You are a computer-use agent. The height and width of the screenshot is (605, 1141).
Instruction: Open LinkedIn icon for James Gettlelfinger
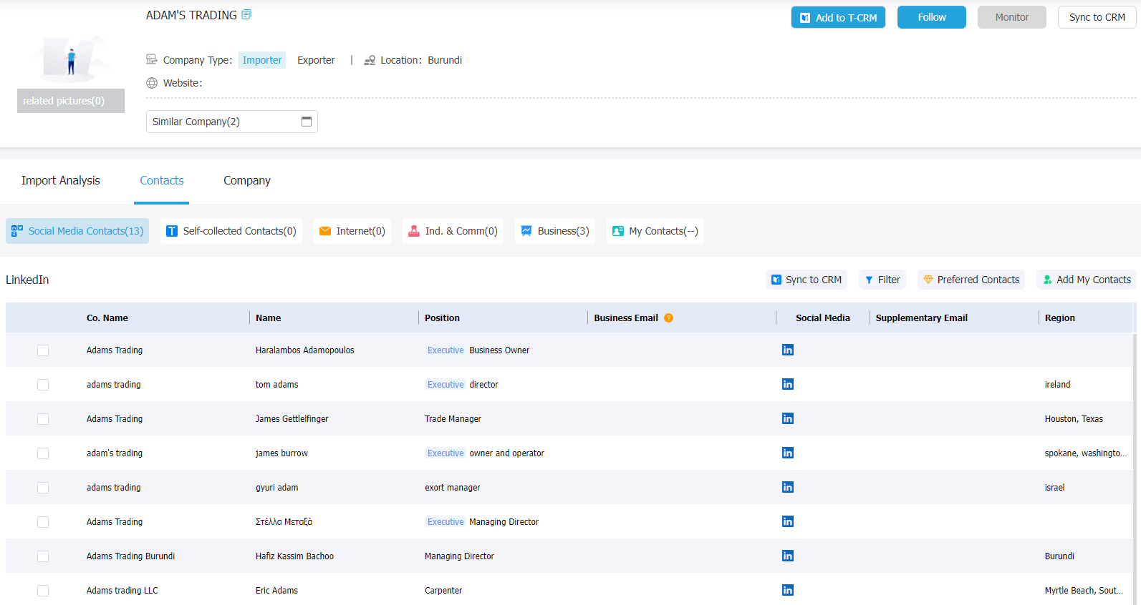788,418
